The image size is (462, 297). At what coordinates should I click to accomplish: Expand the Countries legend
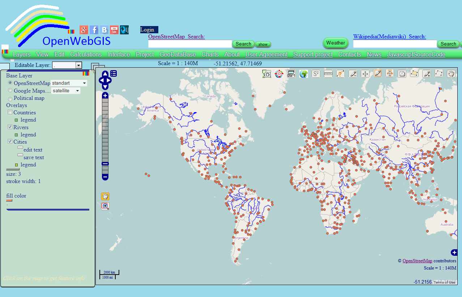click(x=16, y=120)
